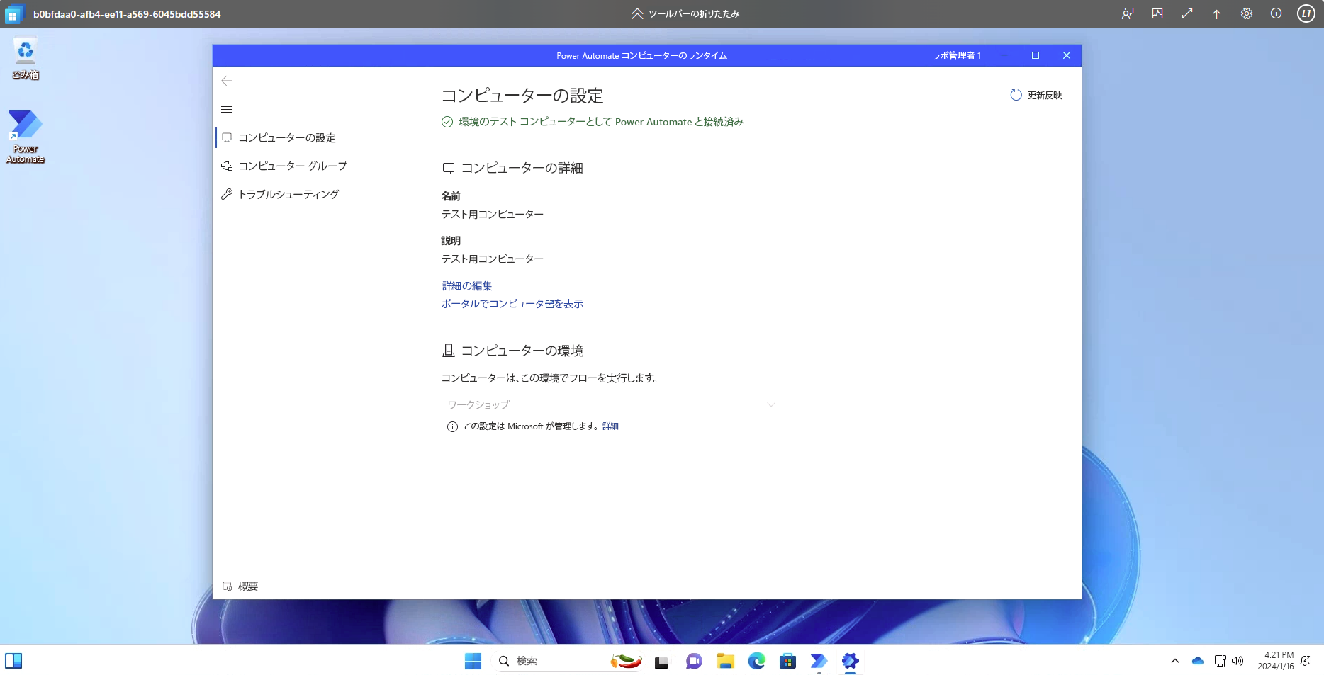Open the L1 user avatar menu

(1306, 13)
